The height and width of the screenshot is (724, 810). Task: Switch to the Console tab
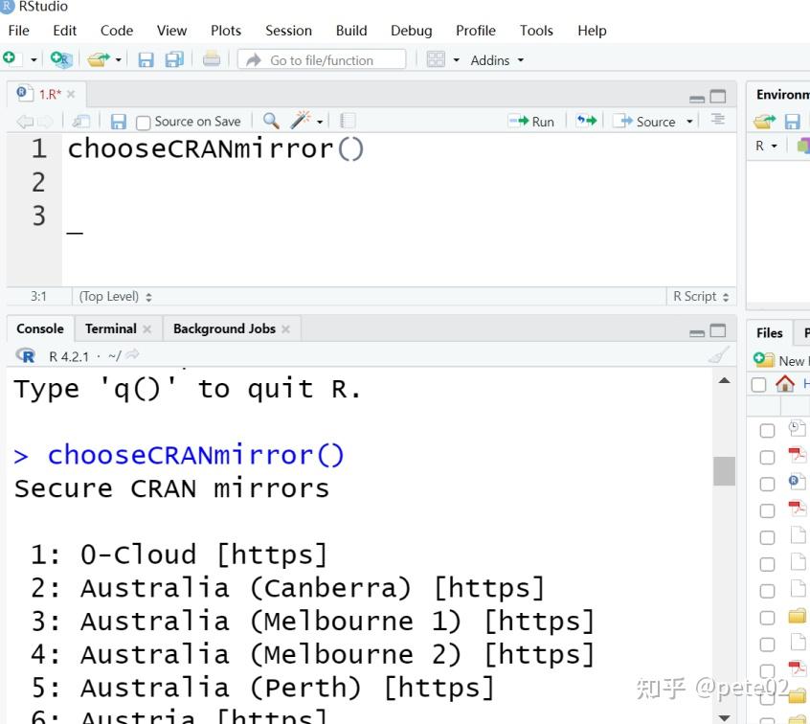click(40, 328)
